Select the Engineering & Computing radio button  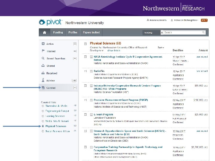click(43, 111)
